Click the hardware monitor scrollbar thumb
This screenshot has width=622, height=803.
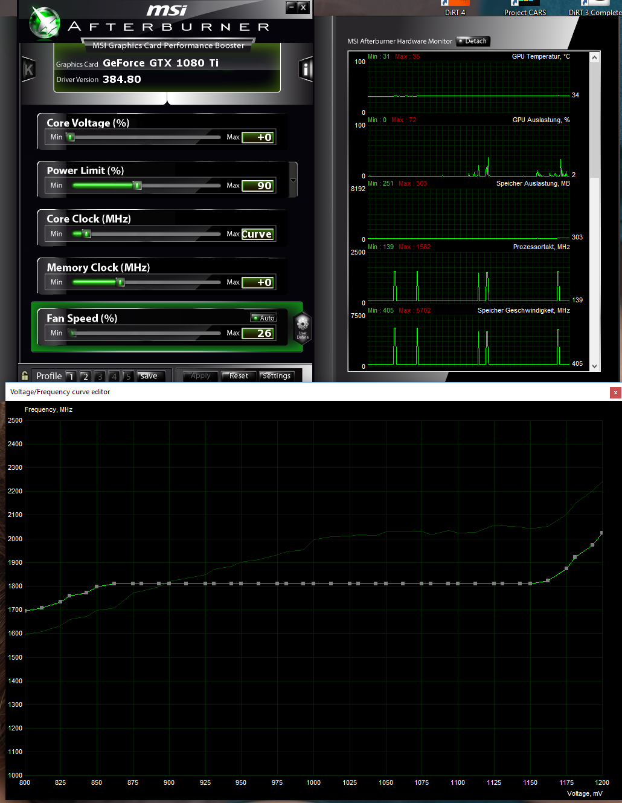click(x=595, y=120)
